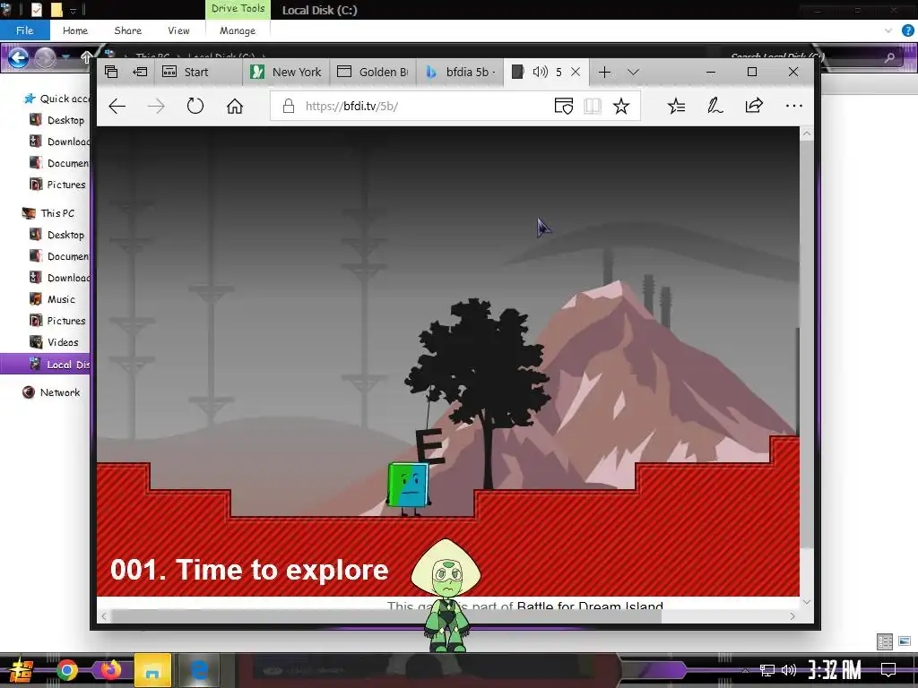Open Share ribbon tab in Explorer

[x=127, y=30]
